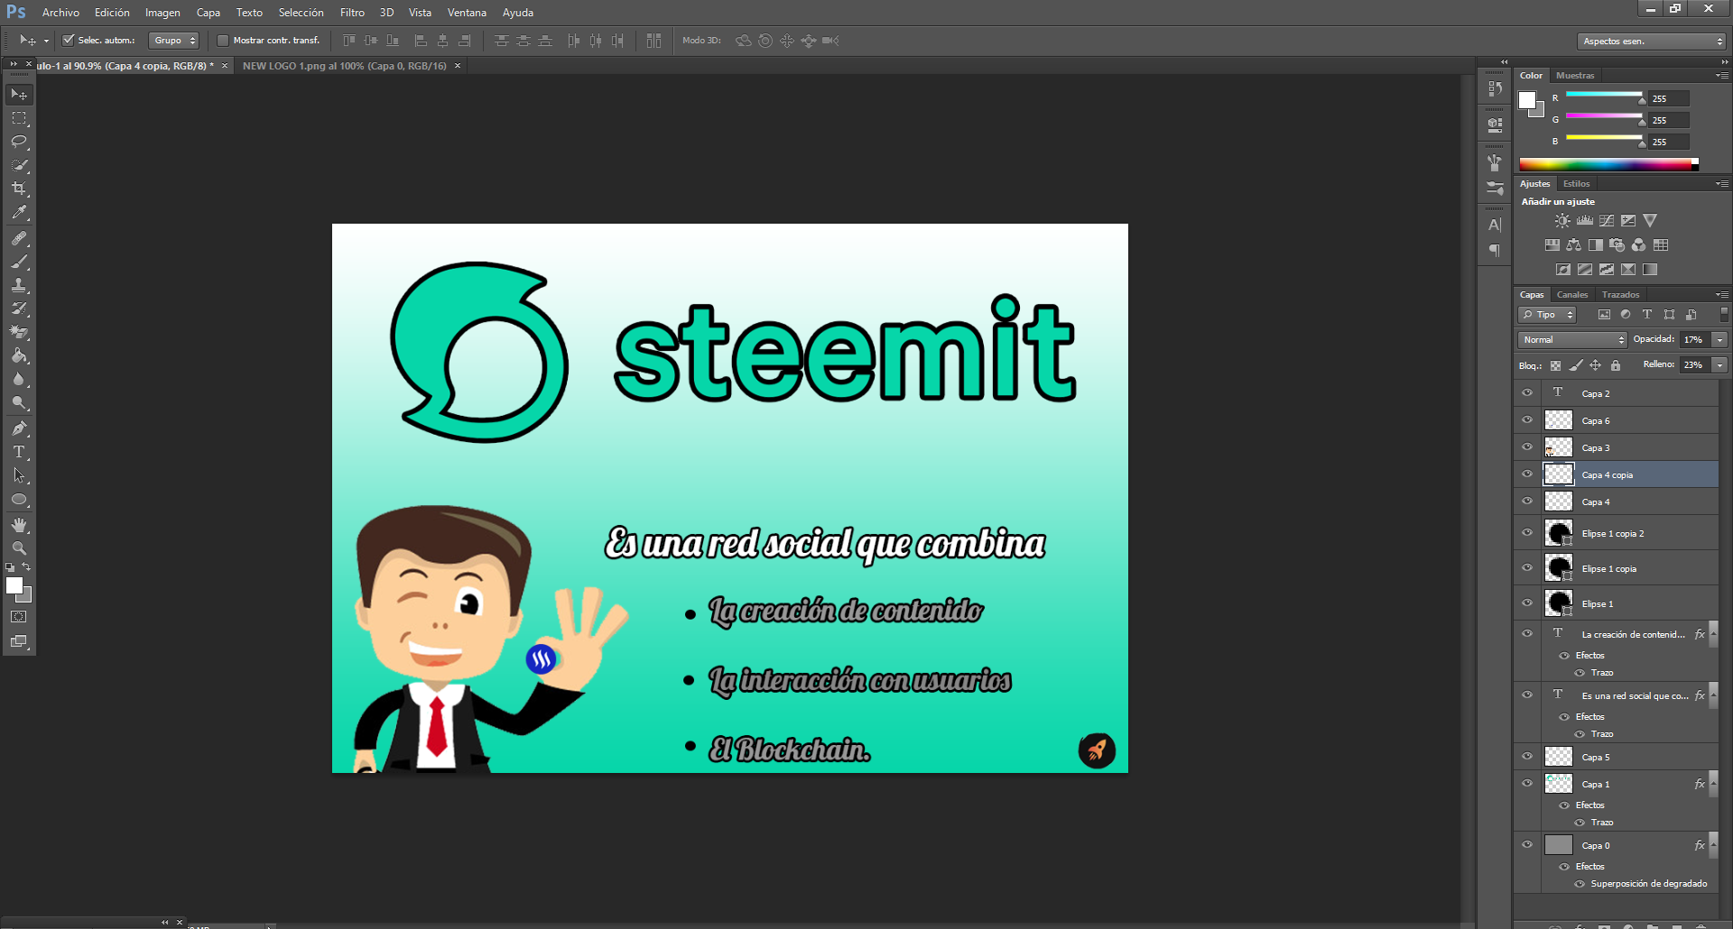Screen dimensions: 1733x929
Task: Open the Estilos tab
Action: (x=1576, y=184)
